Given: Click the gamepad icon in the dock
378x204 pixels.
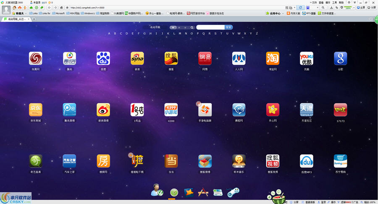Looking at the screenshot, I should (x=233, y=192).
